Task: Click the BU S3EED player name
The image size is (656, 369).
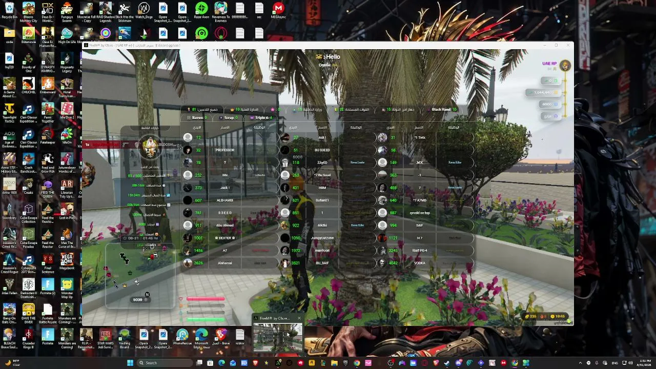Action: point(322,150)
